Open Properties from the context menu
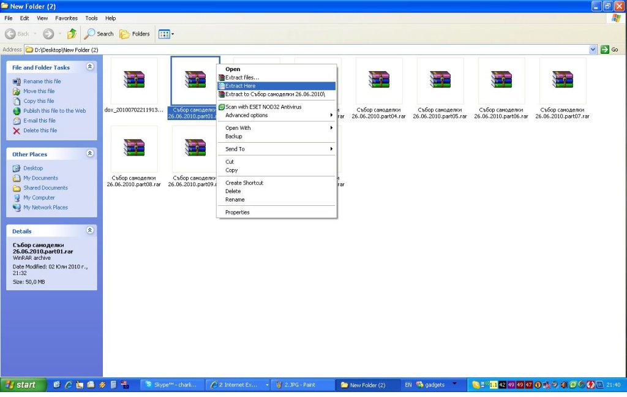Viewport: 627px width, 397px height. coord(238,212)
